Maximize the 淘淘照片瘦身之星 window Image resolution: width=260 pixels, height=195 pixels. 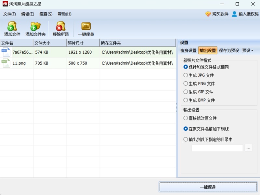[237, 4]
